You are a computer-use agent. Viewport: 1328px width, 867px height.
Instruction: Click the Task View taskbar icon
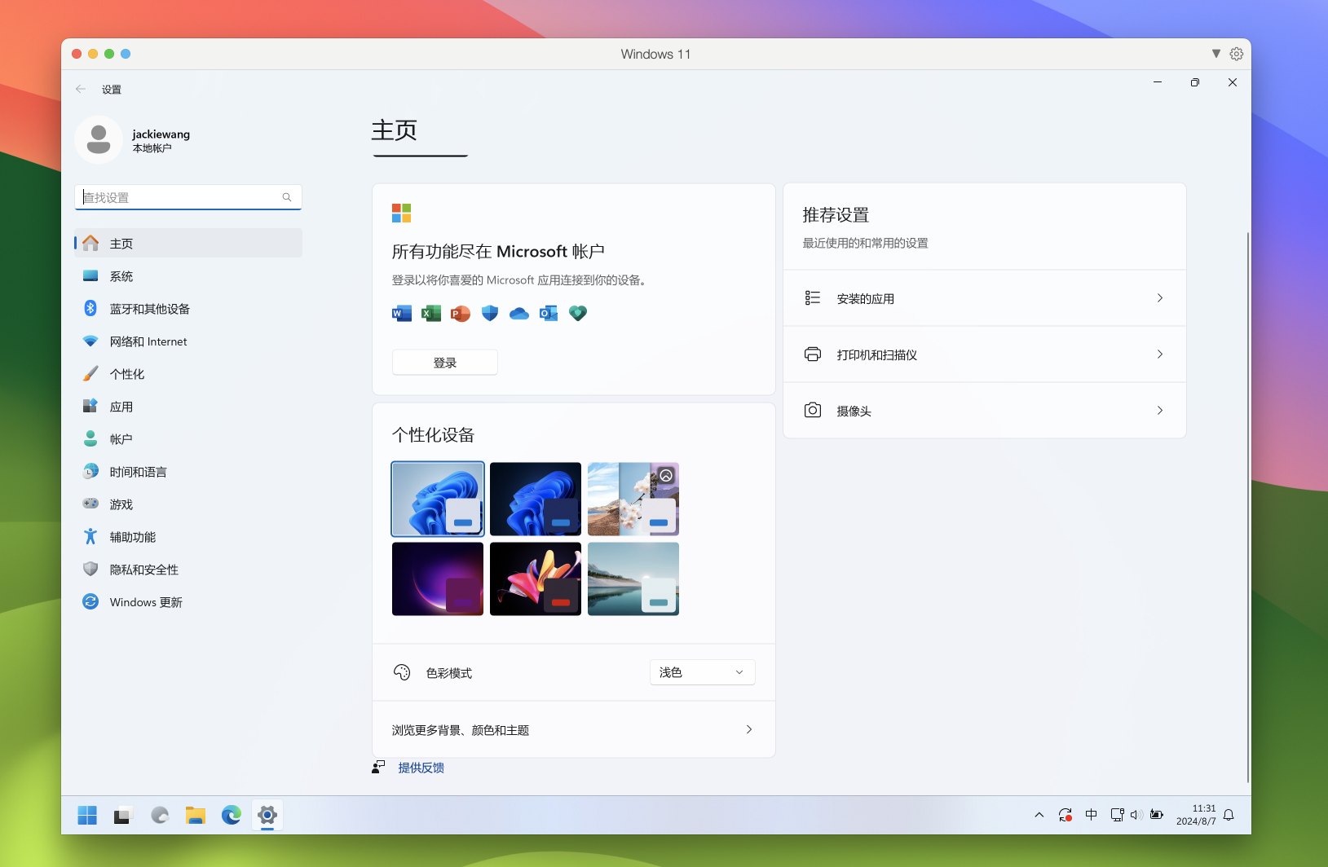[x=123, y=815]
